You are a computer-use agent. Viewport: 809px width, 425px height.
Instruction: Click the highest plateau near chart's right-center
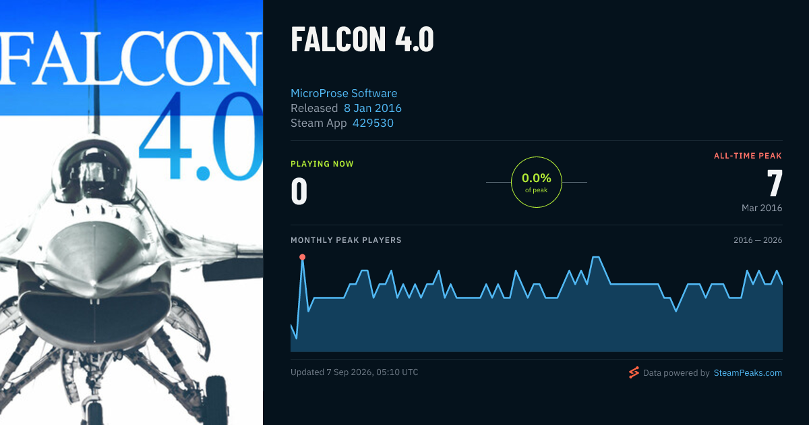(595, 257)
